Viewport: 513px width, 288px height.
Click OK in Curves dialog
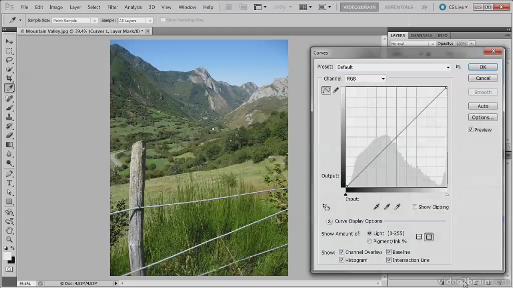pos(483,67)
